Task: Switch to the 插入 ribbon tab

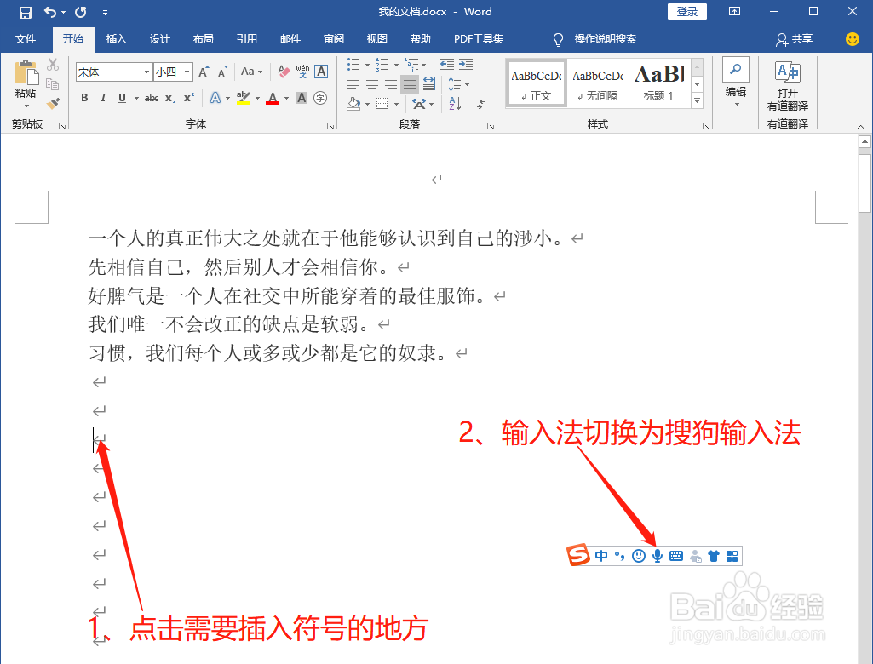Action: click(116, 39)
